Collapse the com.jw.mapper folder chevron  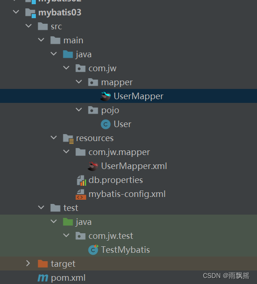(66, 151)
